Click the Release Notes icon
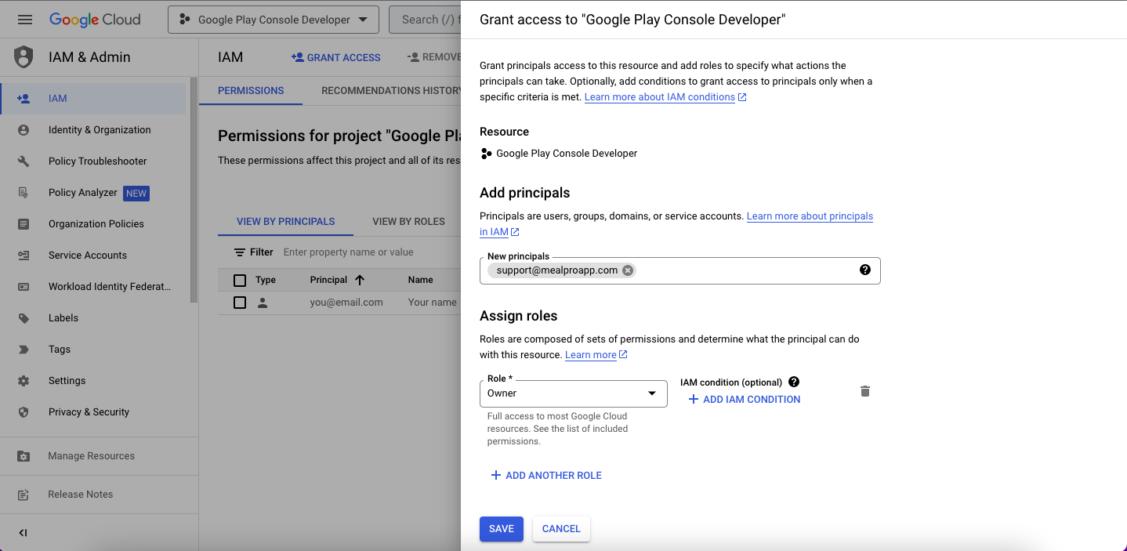1127x551 pixels. pos(24,495)
